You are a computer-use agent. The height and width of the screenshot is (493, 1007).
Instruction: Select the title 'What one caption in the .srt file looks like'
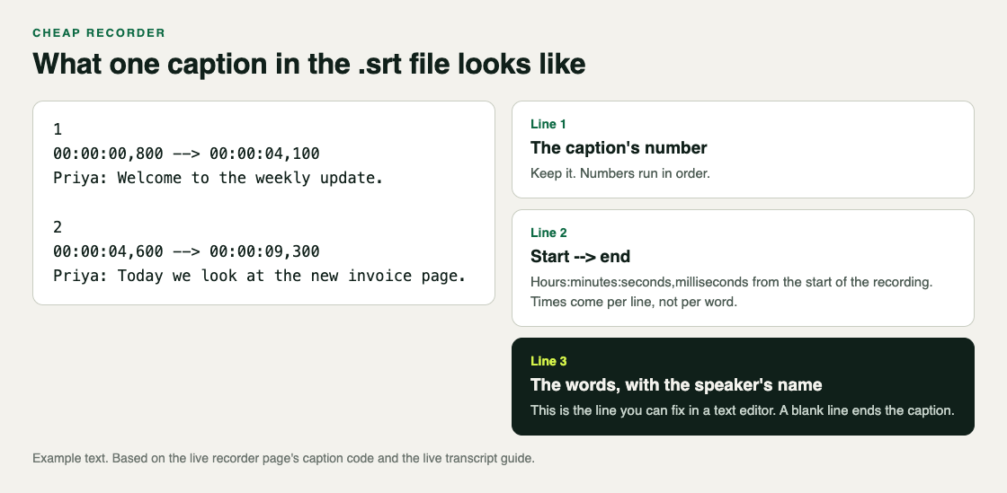tap(309, 64)
